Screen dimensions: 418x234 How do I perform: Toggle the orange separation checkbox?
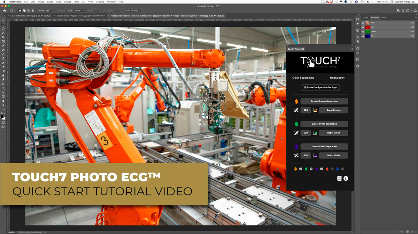301,169
